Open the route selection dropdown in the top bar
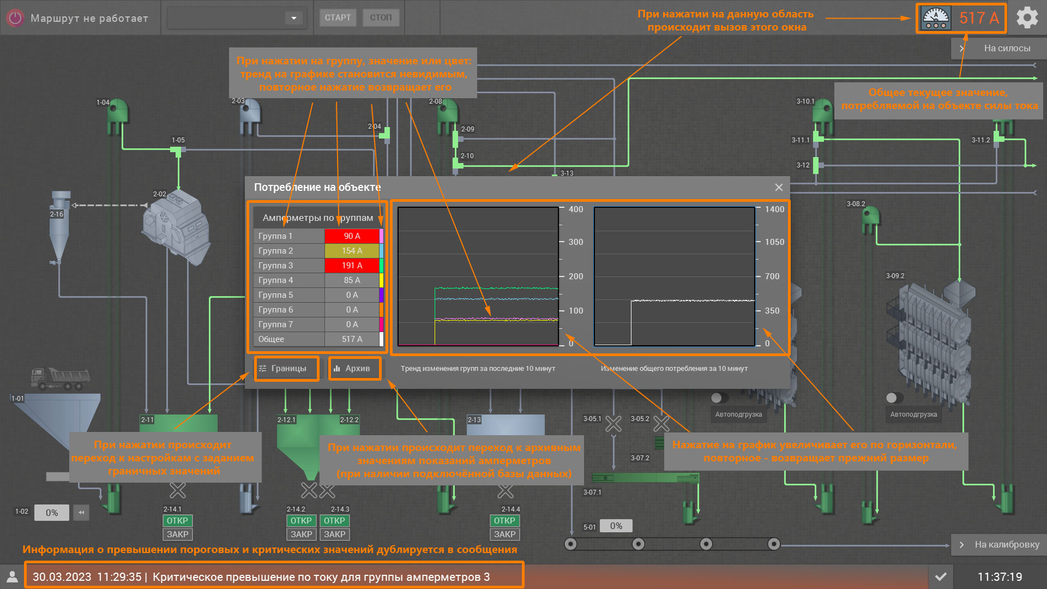 [x=293, y=18]
